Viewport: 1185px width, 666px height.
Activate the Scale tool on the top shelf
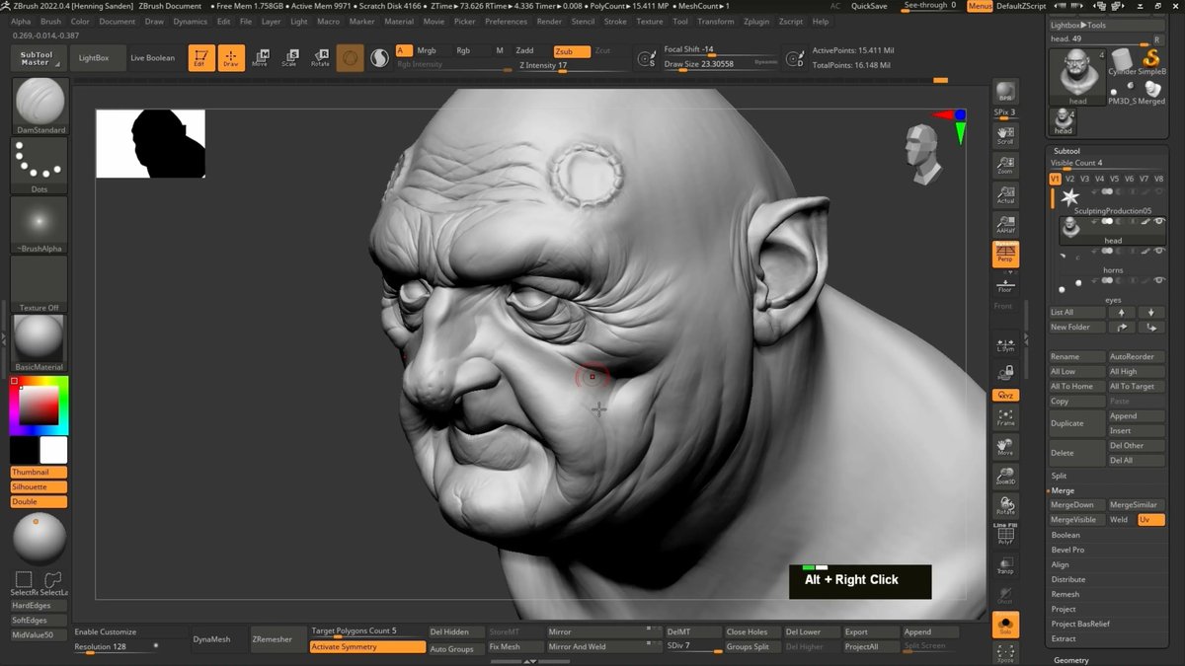pos(289,57)
